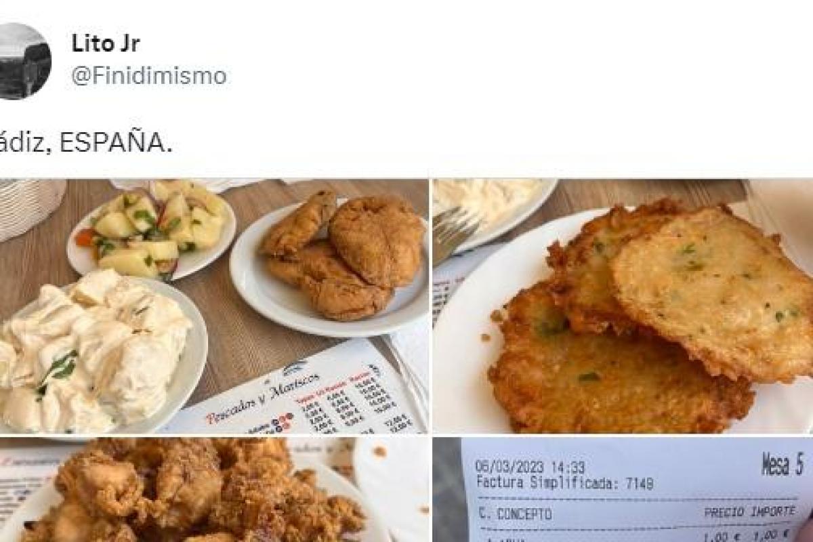Select the tweet text mentioning ESPAÑA

tap(85, 144)
